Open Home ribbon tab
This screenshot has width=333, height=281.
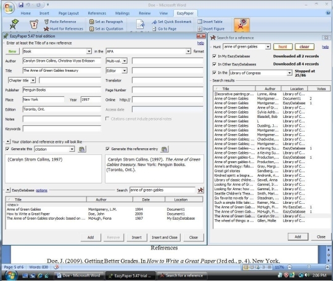(x=26, y=13)
